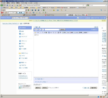The image size is (108, 98).
Task: Open コメント comments item in sidebar
Action: [x=22, y=34]
